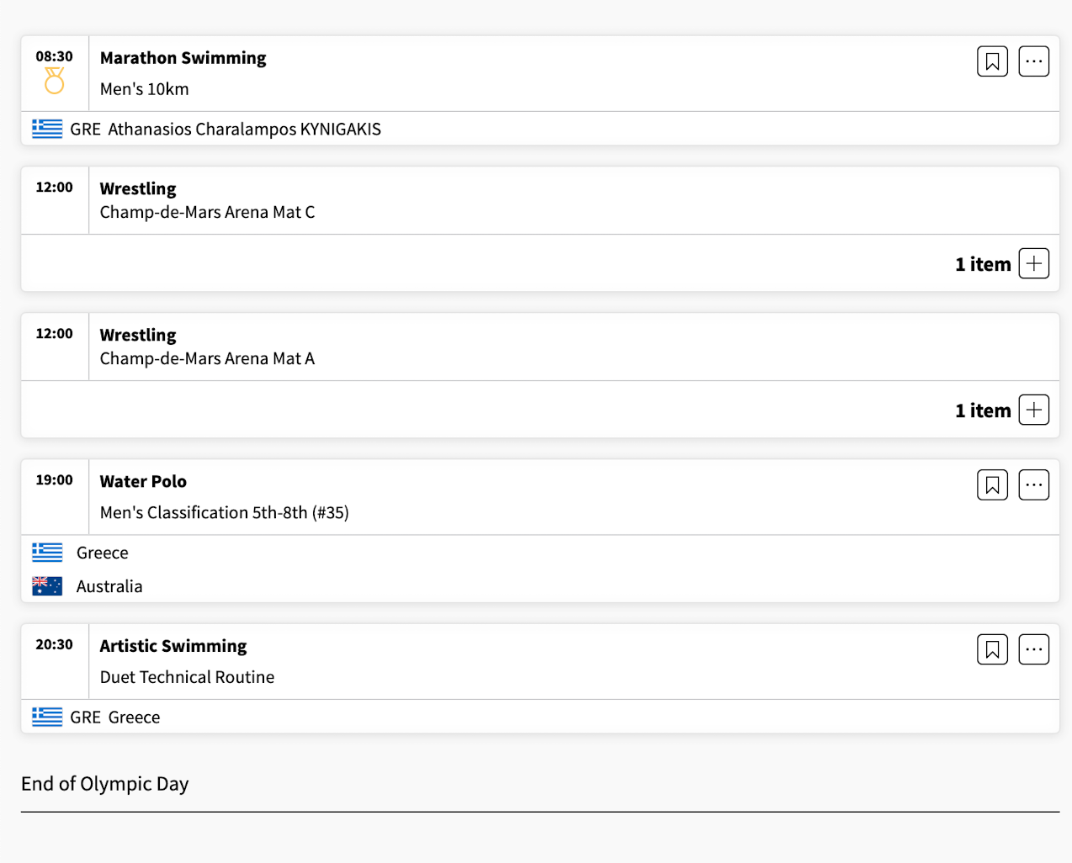Open more options for Marathon Swimming event
Screen dimensions: 1072x863
tap(1033, 61)
